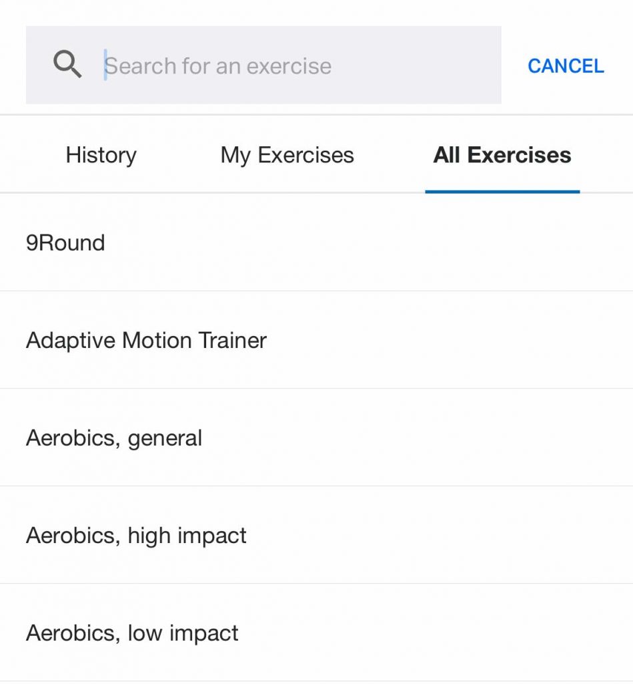The height and width of the screenshot is (684, 633).
Task: View your exercise history tab
Action: [x=101, y=155]
